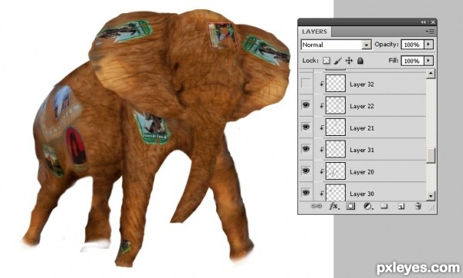463x278 pixels.
Task: Hide Layer 20
Action: [306, 171]
